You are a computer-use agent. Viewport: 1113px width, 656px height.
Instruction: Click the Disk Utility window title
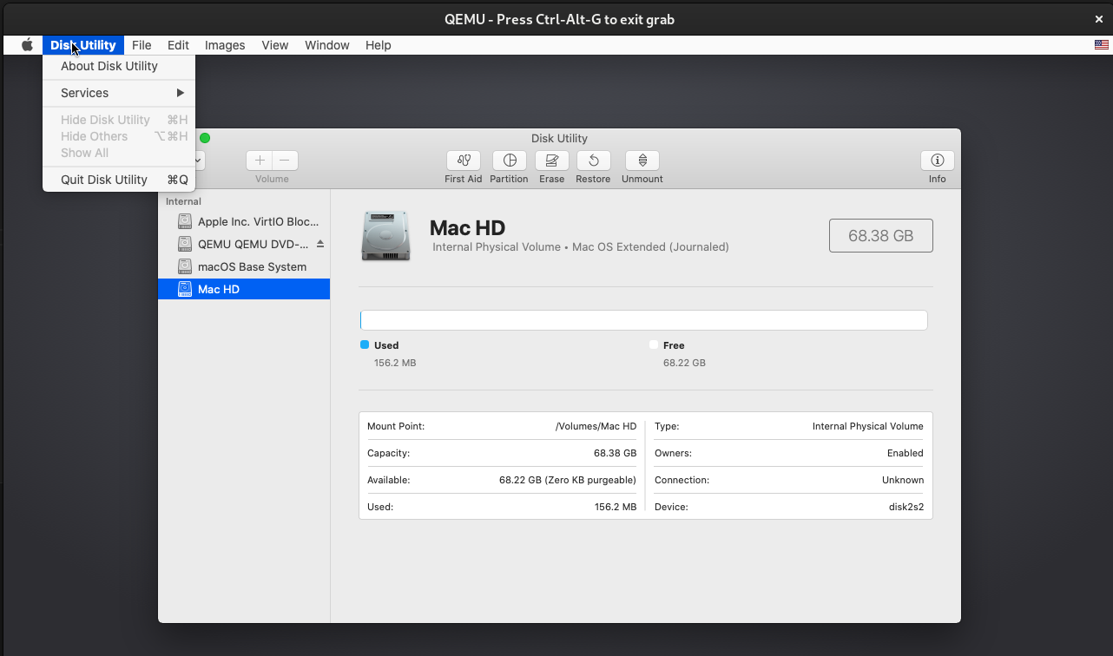point(559,138)
